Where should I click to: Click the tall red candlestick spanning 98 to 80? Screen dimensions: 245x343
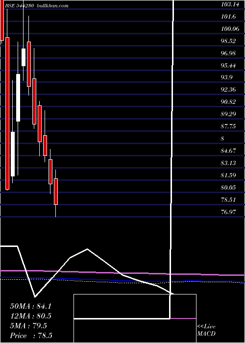coord(7,113)
